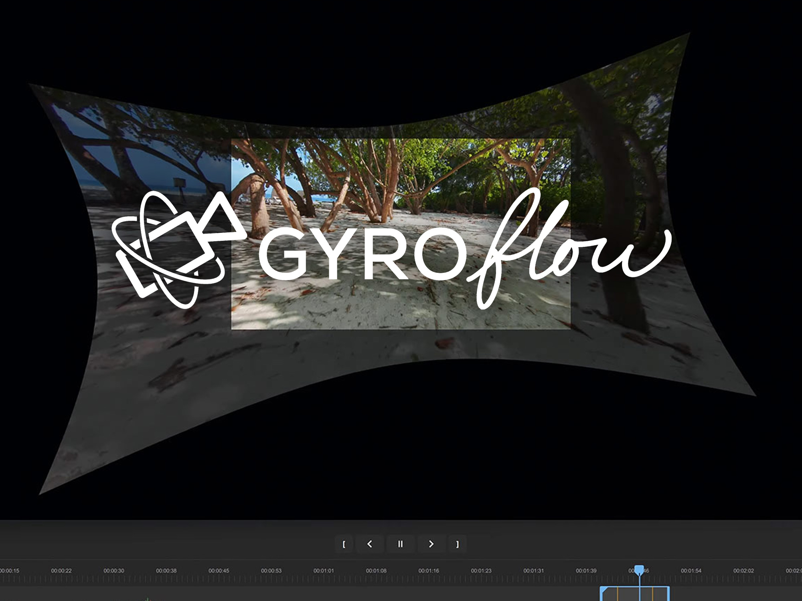Step to the next frame
The height and width of the screenshot is (601, 802).
click(x=431, y=544)
